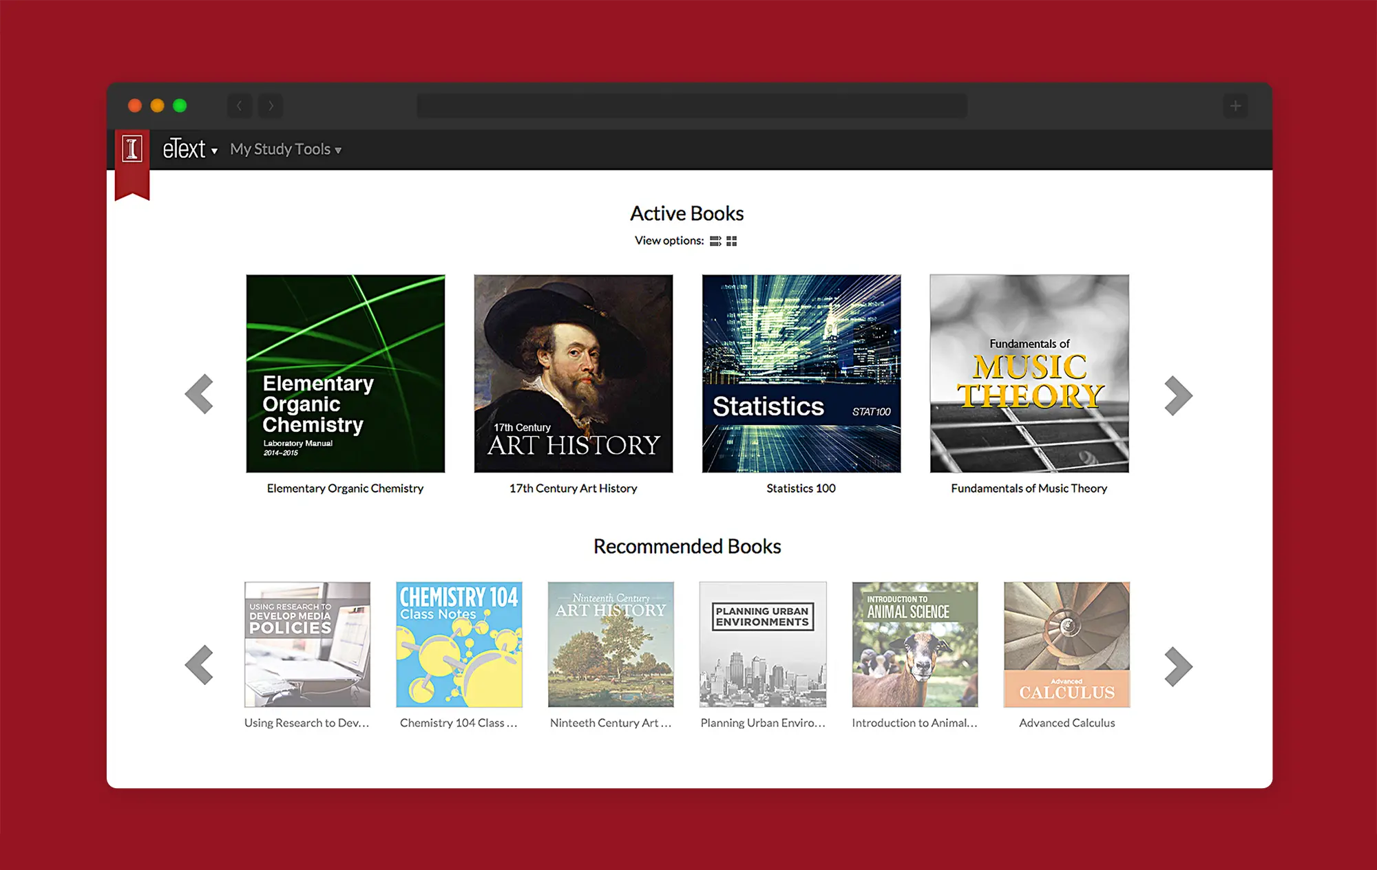Screen dimensions: 1377x870
Task: Click Fundamentals of Music Theory title link
Action: click(x=1029, y=488)
